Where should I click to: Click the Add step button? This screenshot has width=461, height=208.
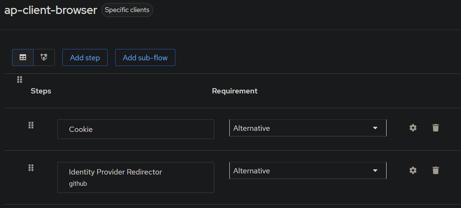85,58
